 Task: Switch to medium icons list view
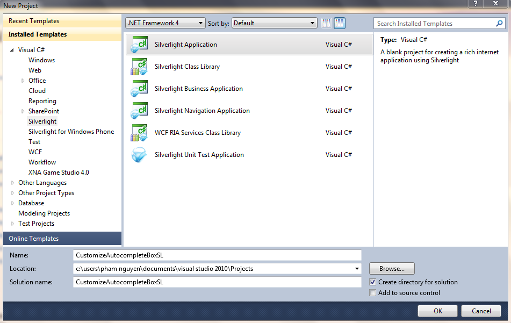click(340, 23)
